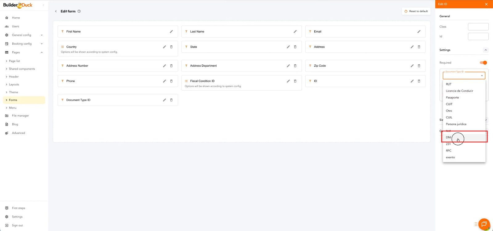Click the Reset to default button

tap(416, 11)
